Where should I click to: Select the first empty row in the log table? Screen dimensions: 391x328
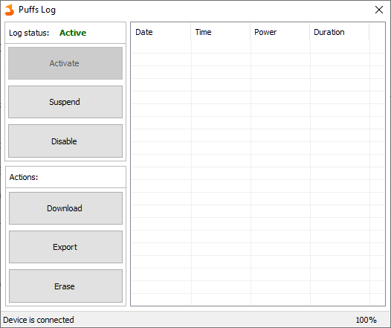tap(258, 47)
